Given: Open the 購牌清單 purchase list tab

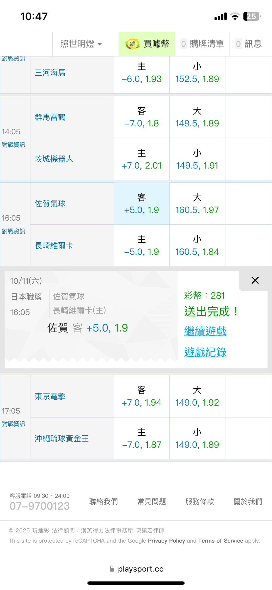Looking at the screenshot, I should click(202, 44).
